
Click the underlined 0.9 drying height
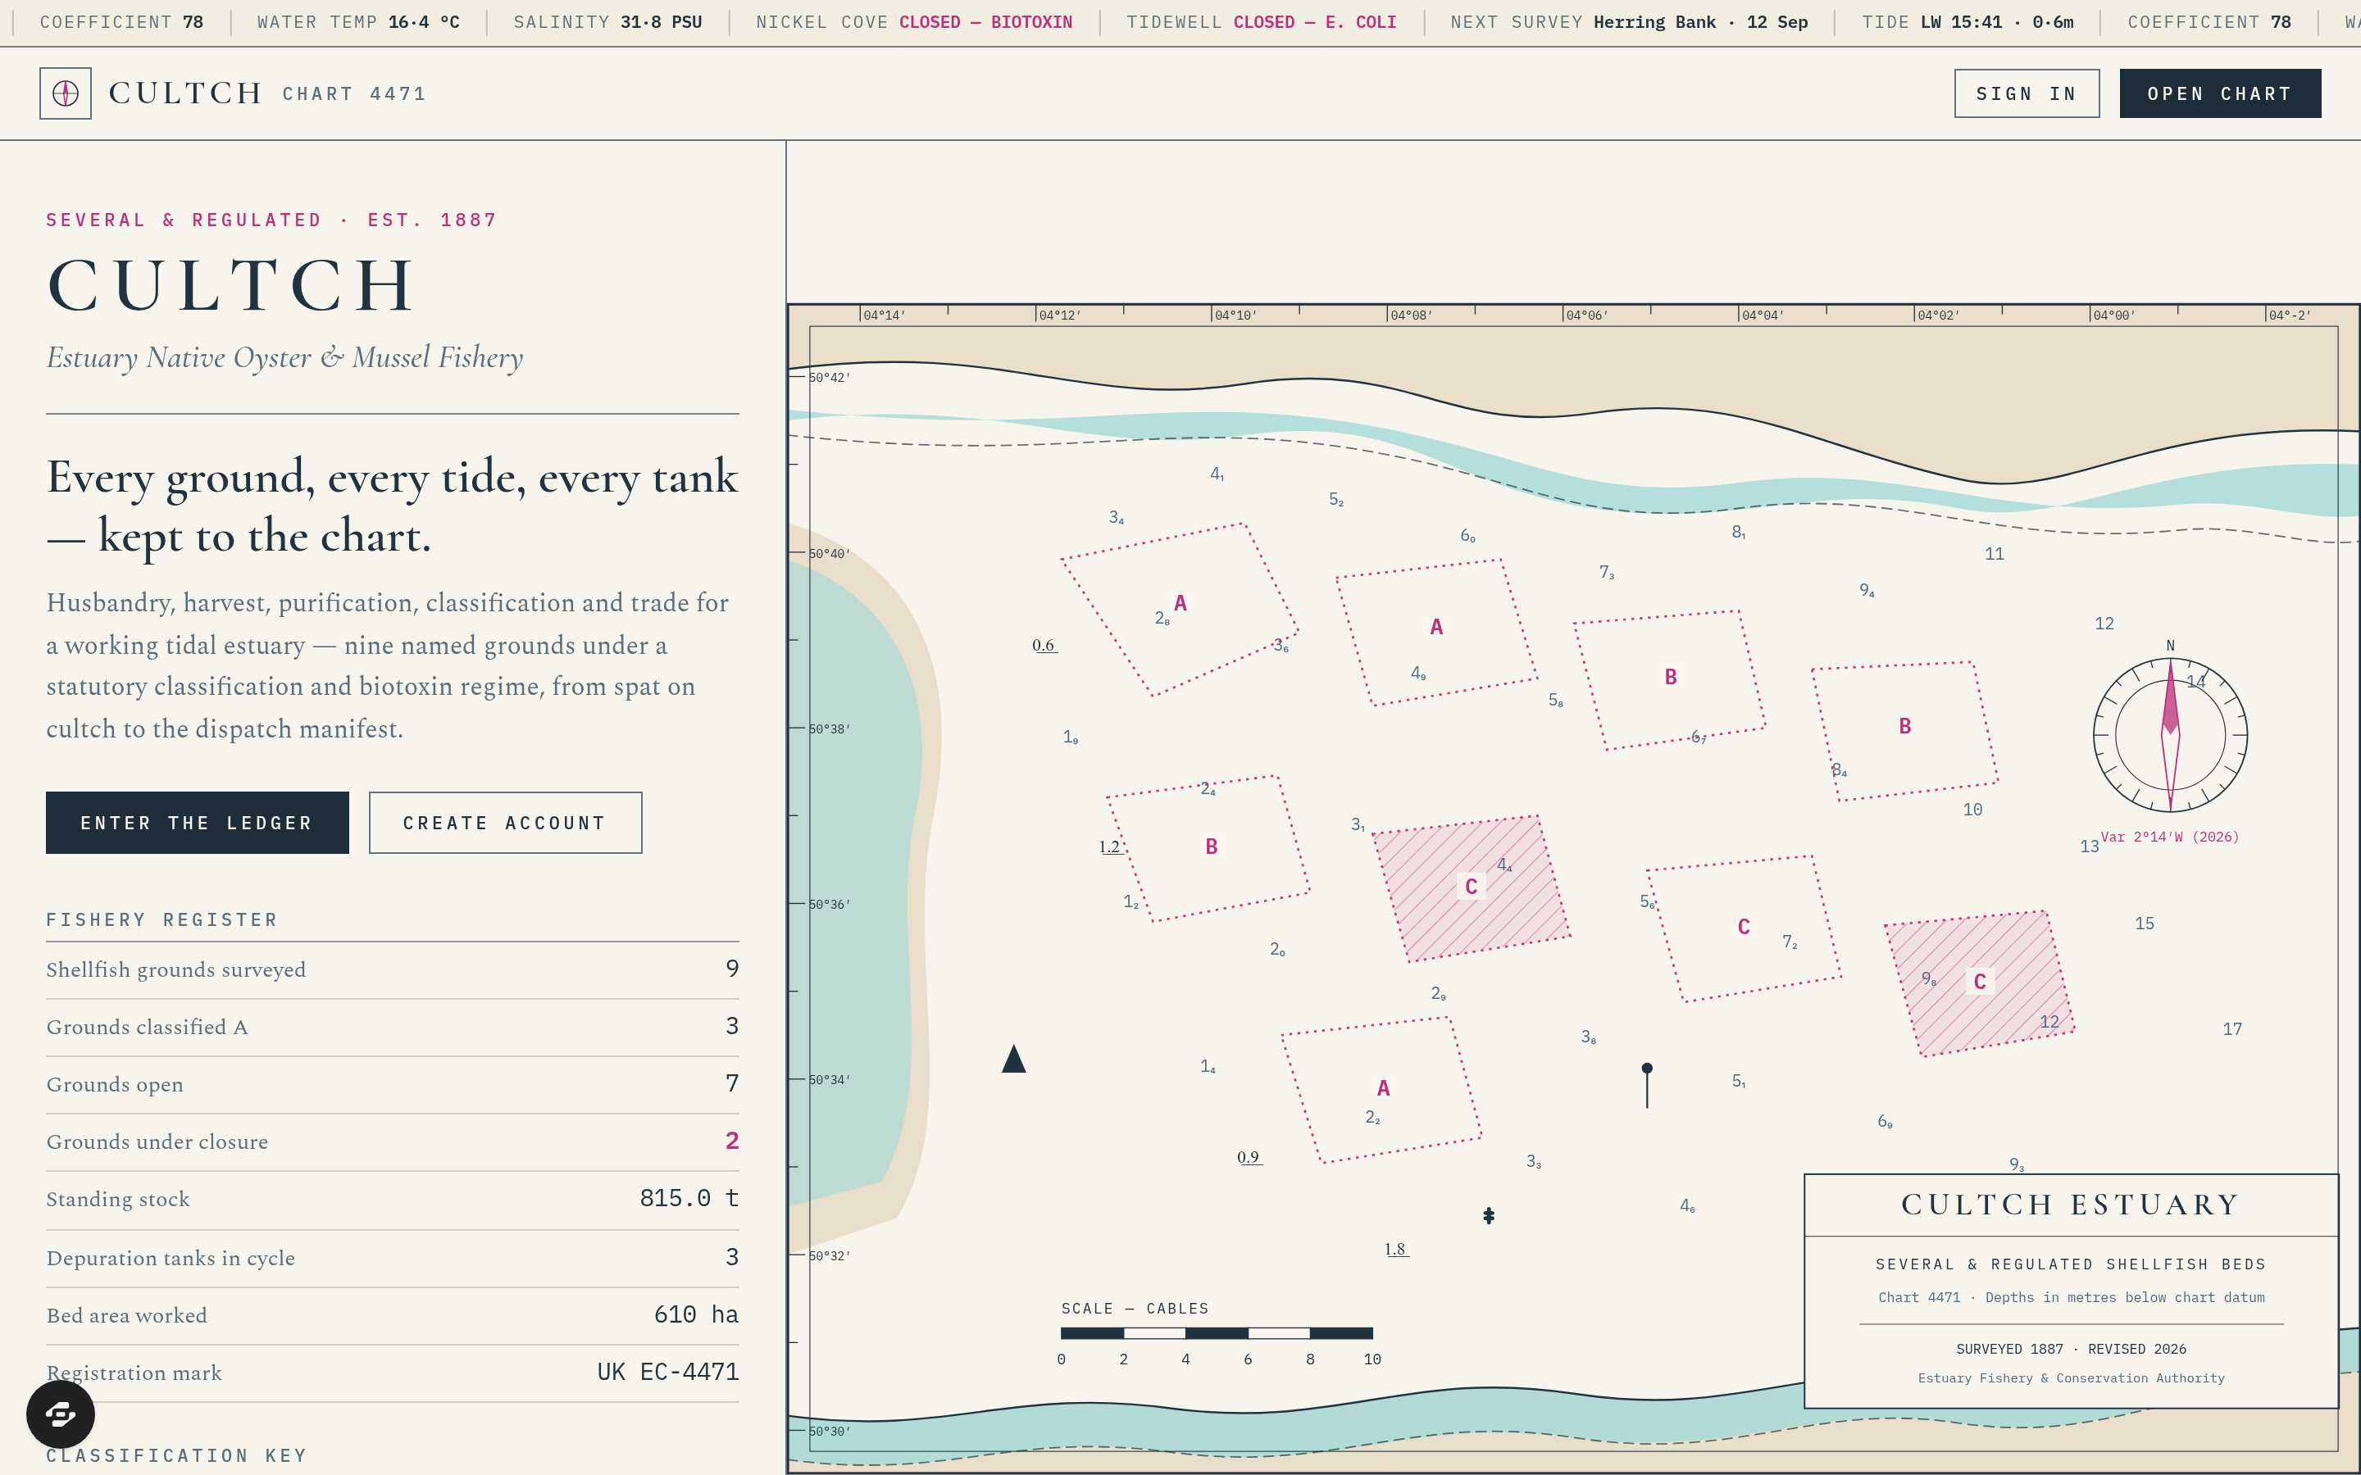pos(1249,1157)
